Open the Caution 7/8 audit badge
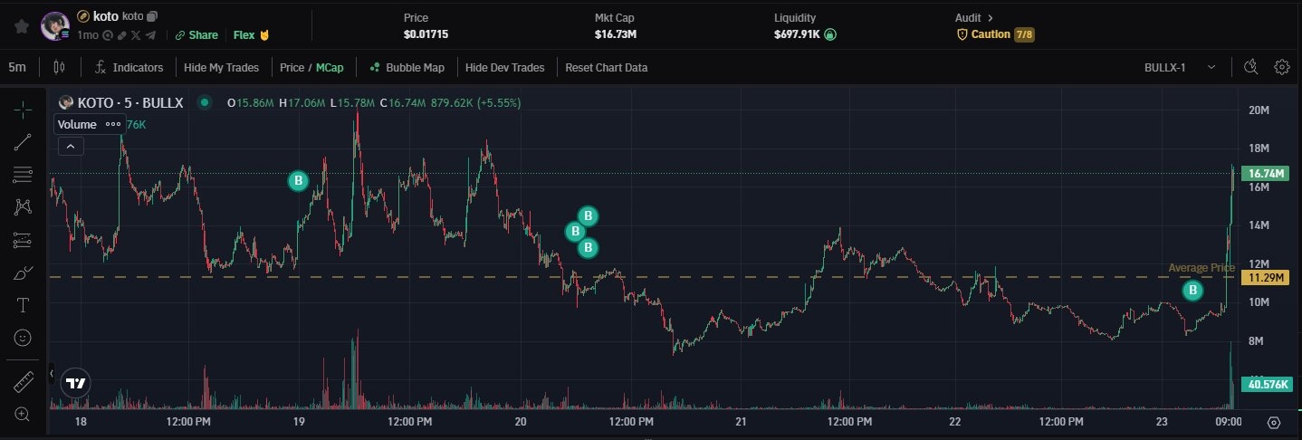 tap(996, 34)
